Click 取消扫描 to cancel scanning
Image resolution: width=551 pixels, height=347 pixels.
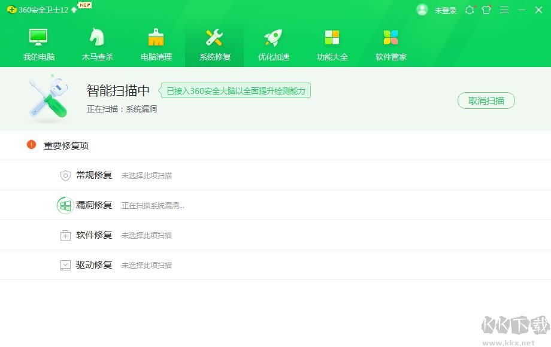[x=486, y=101]
